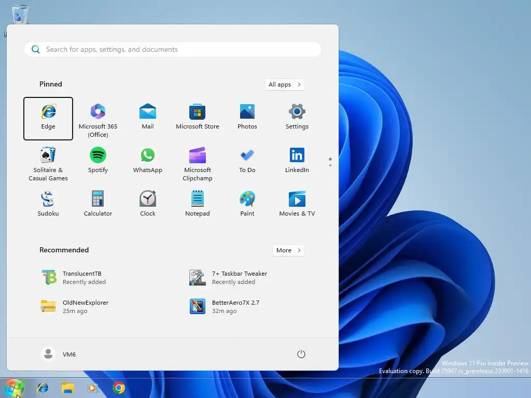Expand the All apps list

tap(285, 84)
